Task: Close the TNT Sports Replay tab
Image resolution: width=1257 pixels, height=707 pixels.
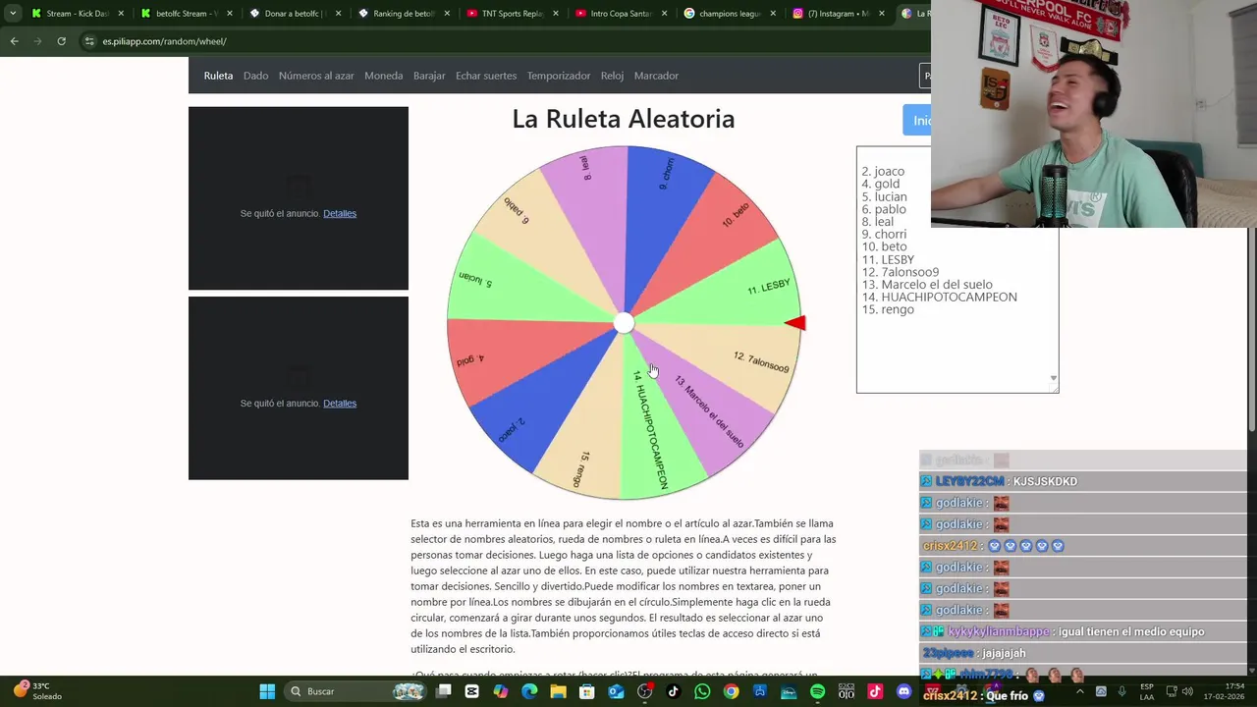Action: point(556,14)
